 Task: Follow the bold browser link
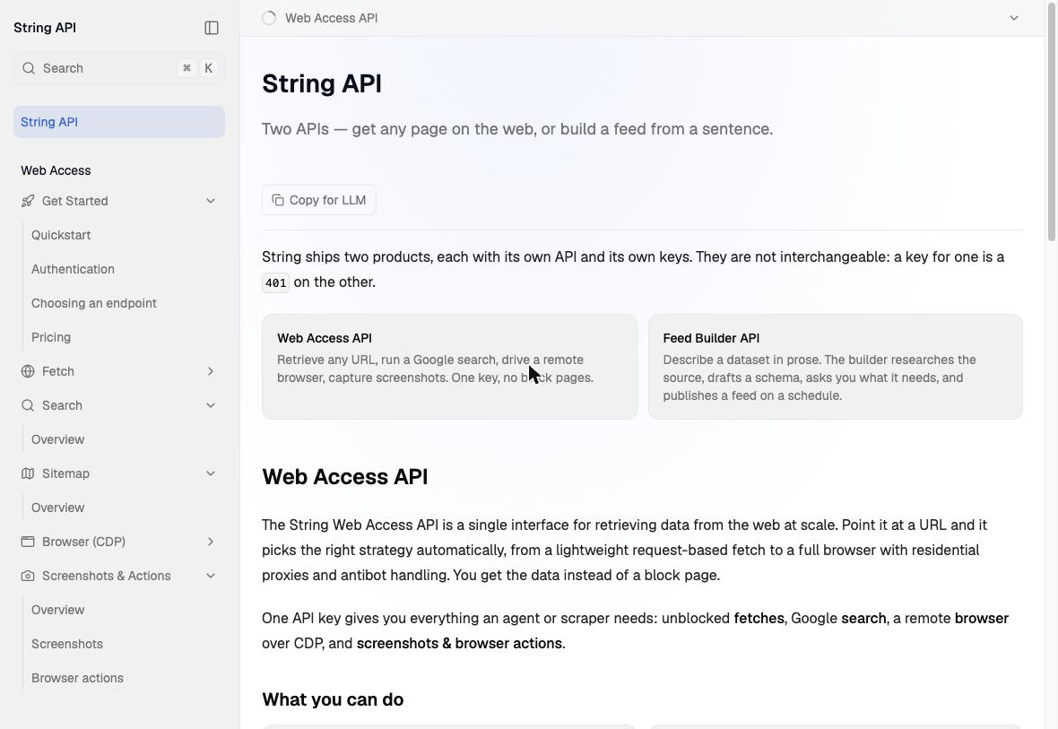[x=981, y=619]
